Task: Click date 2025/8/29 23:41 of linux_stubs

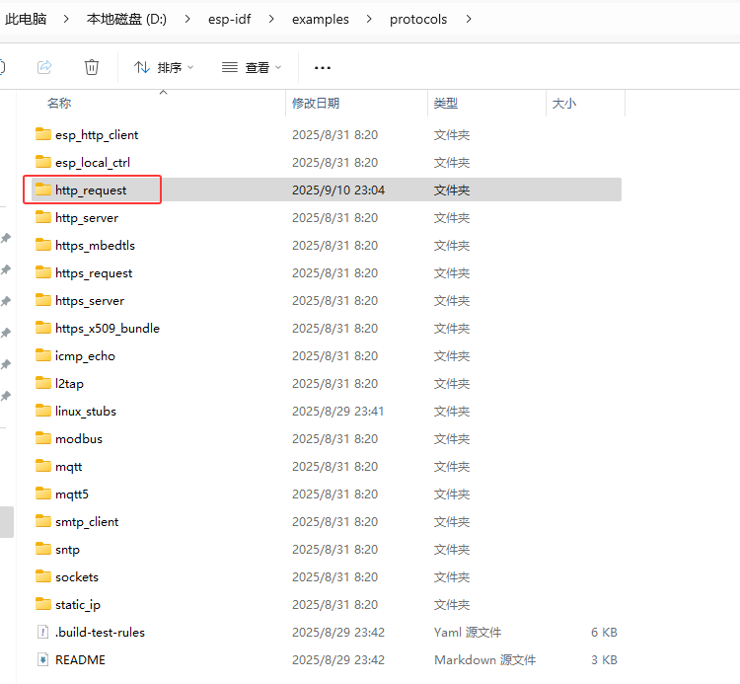Action: click(337, 412)
